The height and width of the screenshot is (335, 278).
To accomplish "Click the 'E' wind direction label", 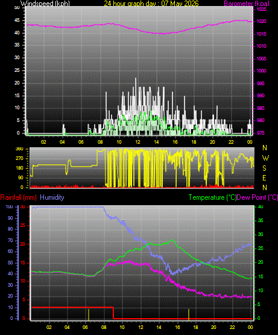I will 264,177.
